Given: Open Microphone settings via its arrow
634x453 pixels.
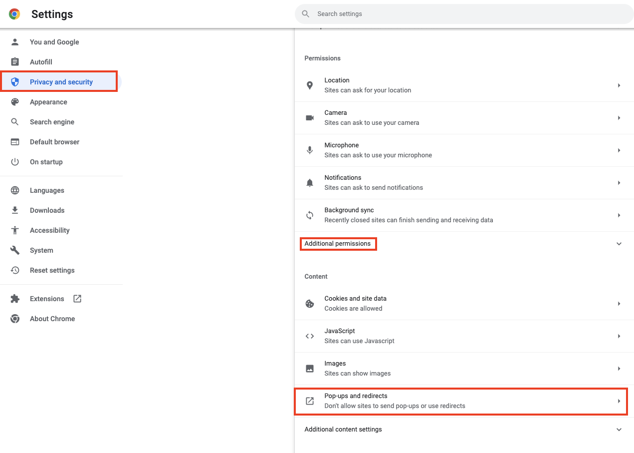Looking at the screenshot, I should (x=619, y=150).
